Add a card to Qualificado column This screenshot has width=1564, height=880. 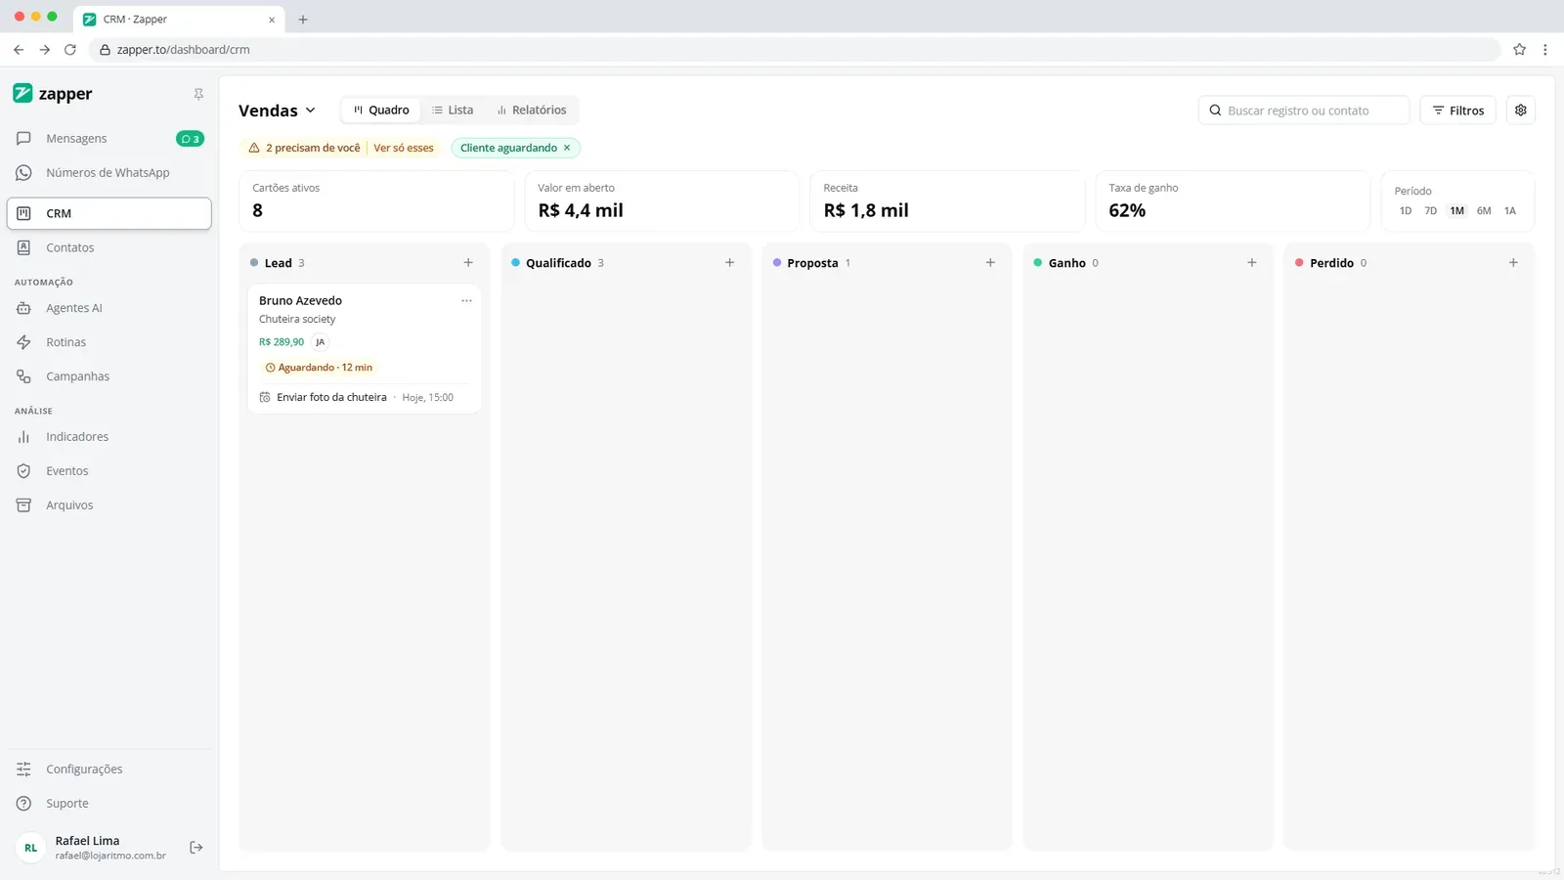[729, 263]
